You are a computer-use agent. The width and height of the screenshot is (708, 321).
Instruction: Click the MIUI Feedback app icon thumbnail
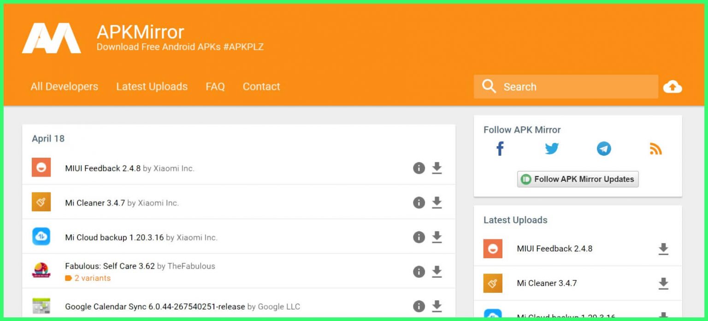click(41, 168)
